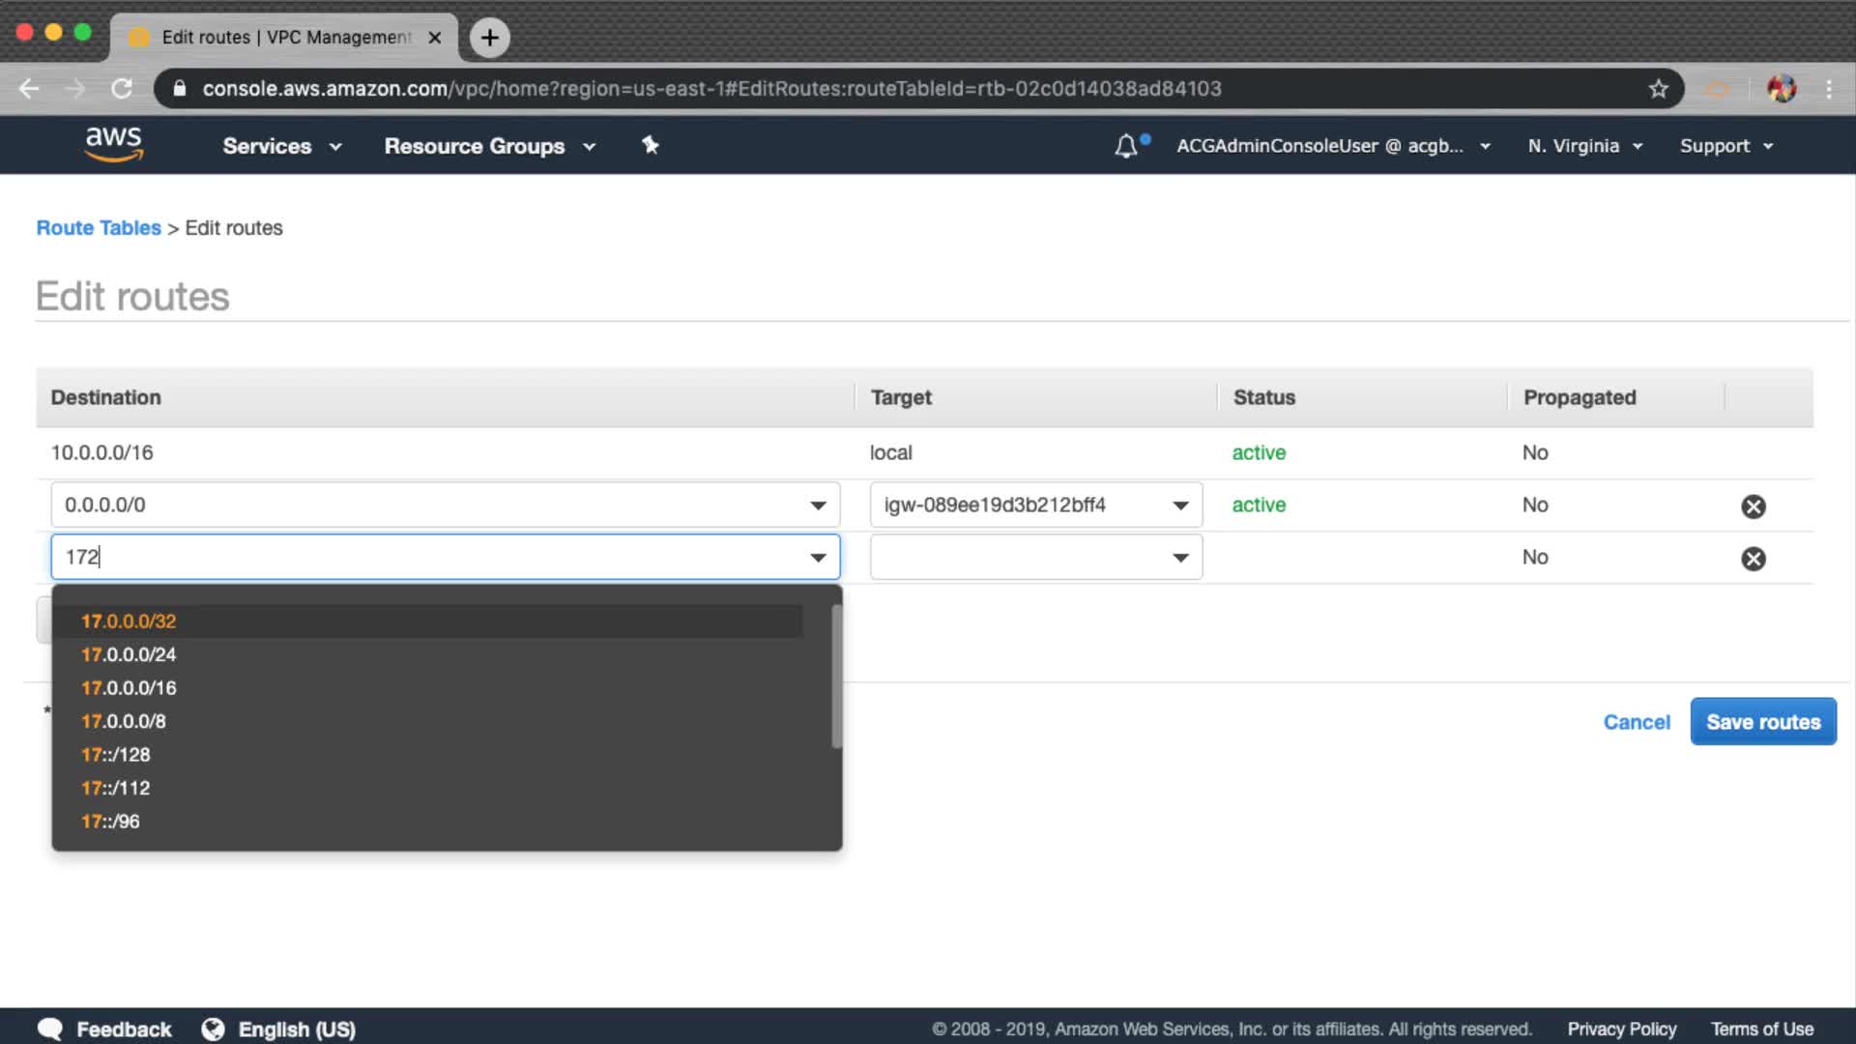Open the notifications bell icon
The height and width of the screenshot is (1044, 1856).
(1126, 146)
